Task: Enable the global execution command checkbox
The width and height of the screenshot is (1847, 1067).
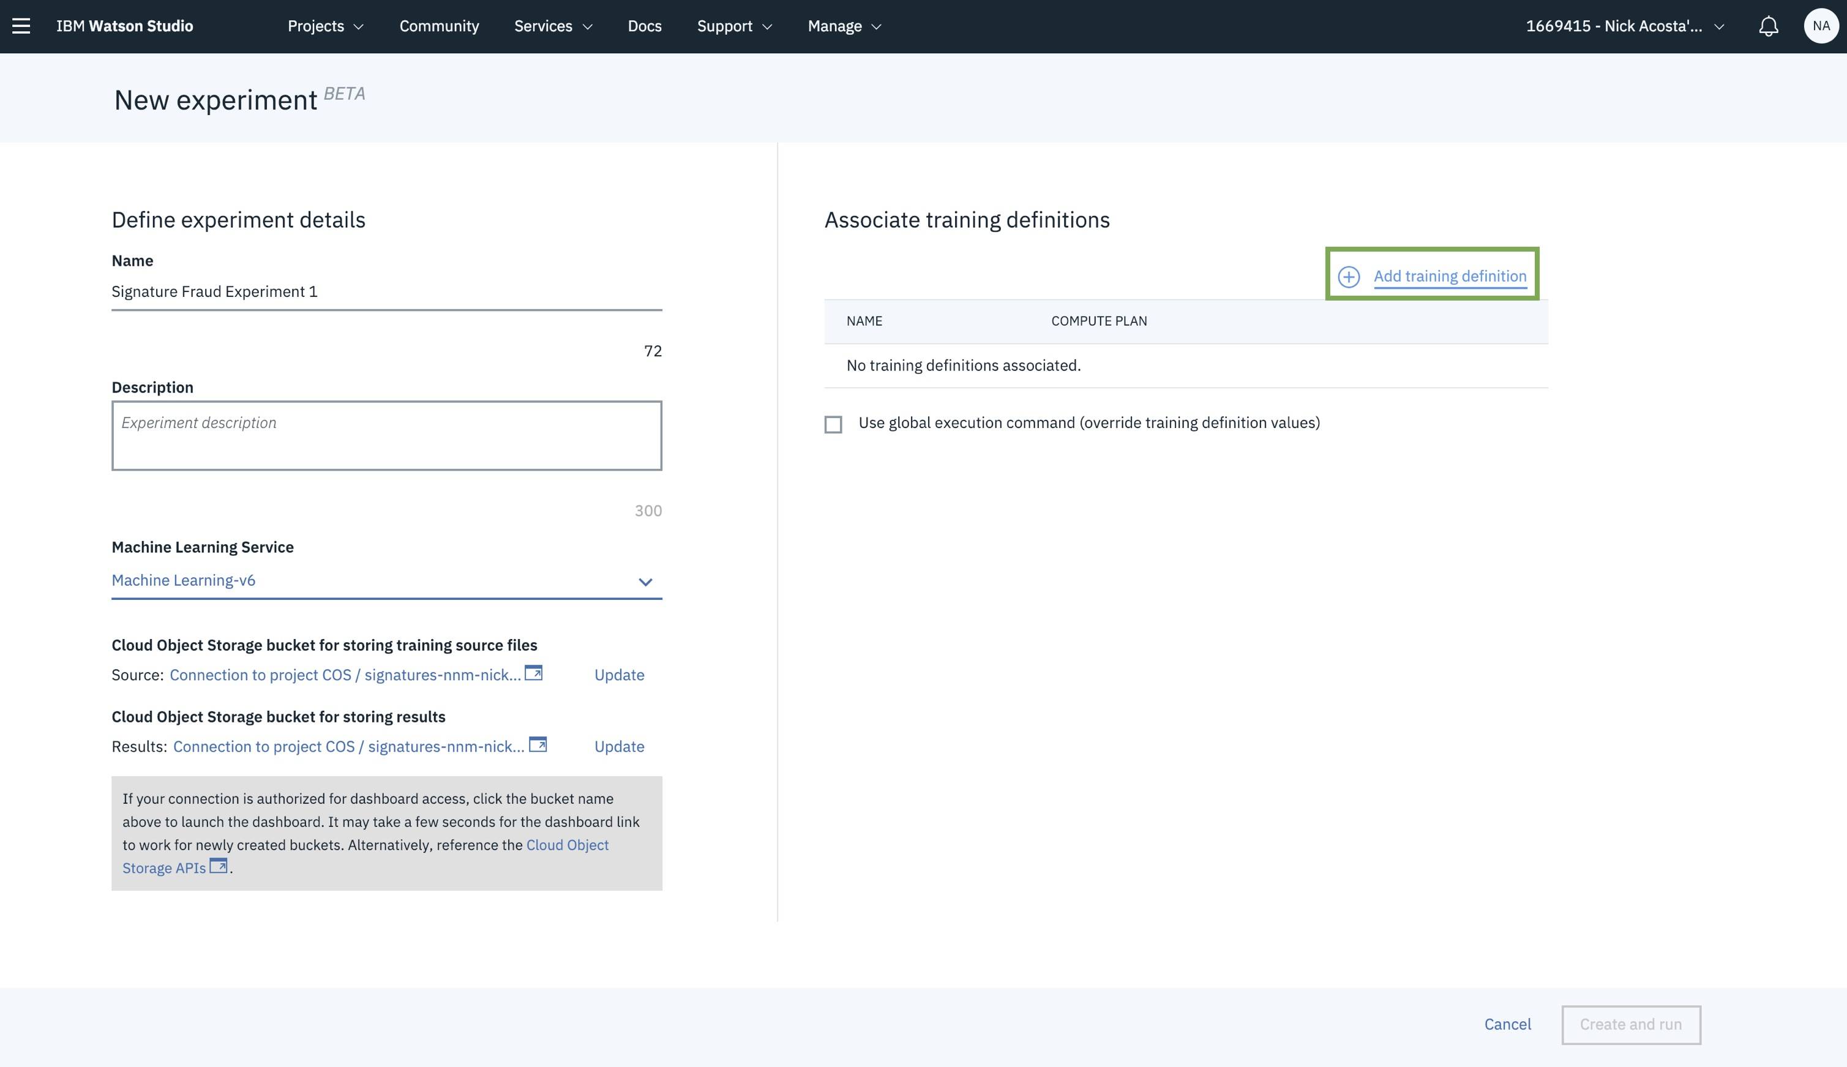Action: pos(833,424)
